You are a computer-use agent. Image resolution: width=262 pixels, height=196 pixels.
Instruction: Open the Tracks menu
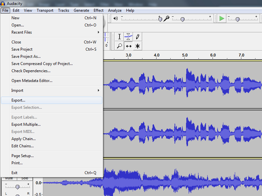tap(64, 10)
